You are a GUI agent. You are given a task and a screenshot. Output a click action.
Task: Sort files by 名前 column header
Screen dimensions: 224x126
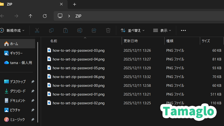tap(54, 41)
